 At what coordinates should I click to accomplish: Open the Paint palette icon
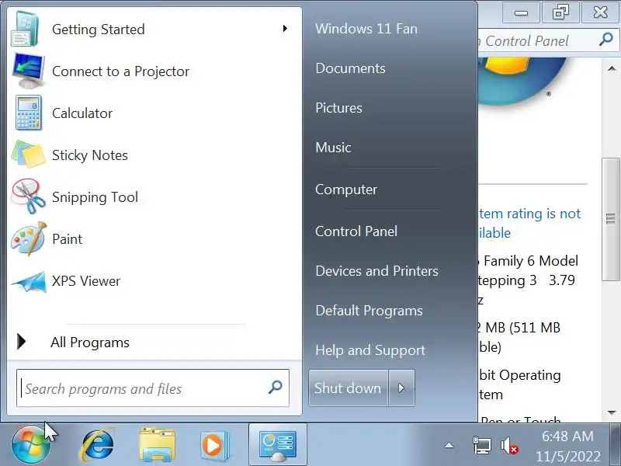(x=29, y=238)
